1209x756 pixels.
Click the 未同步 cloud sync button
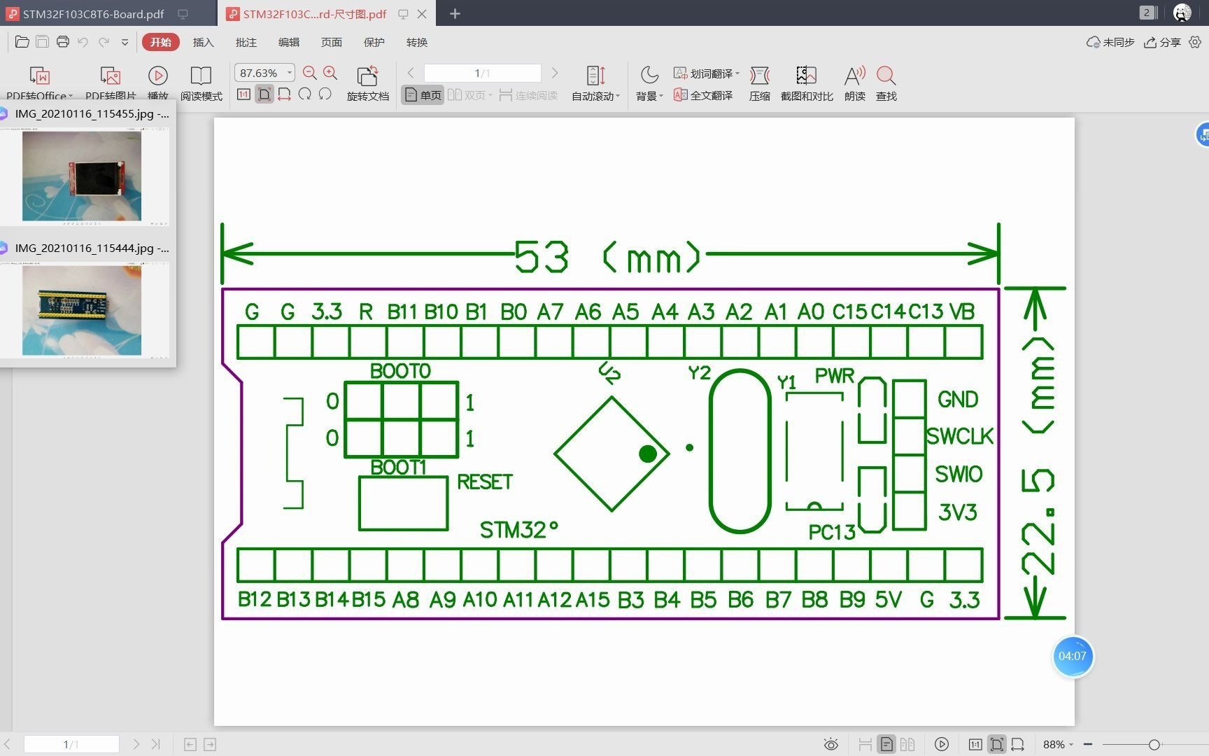1110,42
